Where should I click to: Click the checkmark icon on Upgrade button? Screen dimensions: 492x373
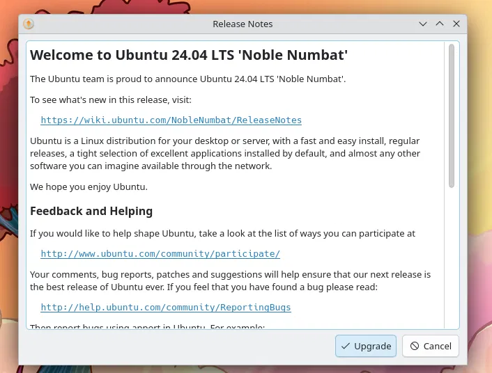346,346
